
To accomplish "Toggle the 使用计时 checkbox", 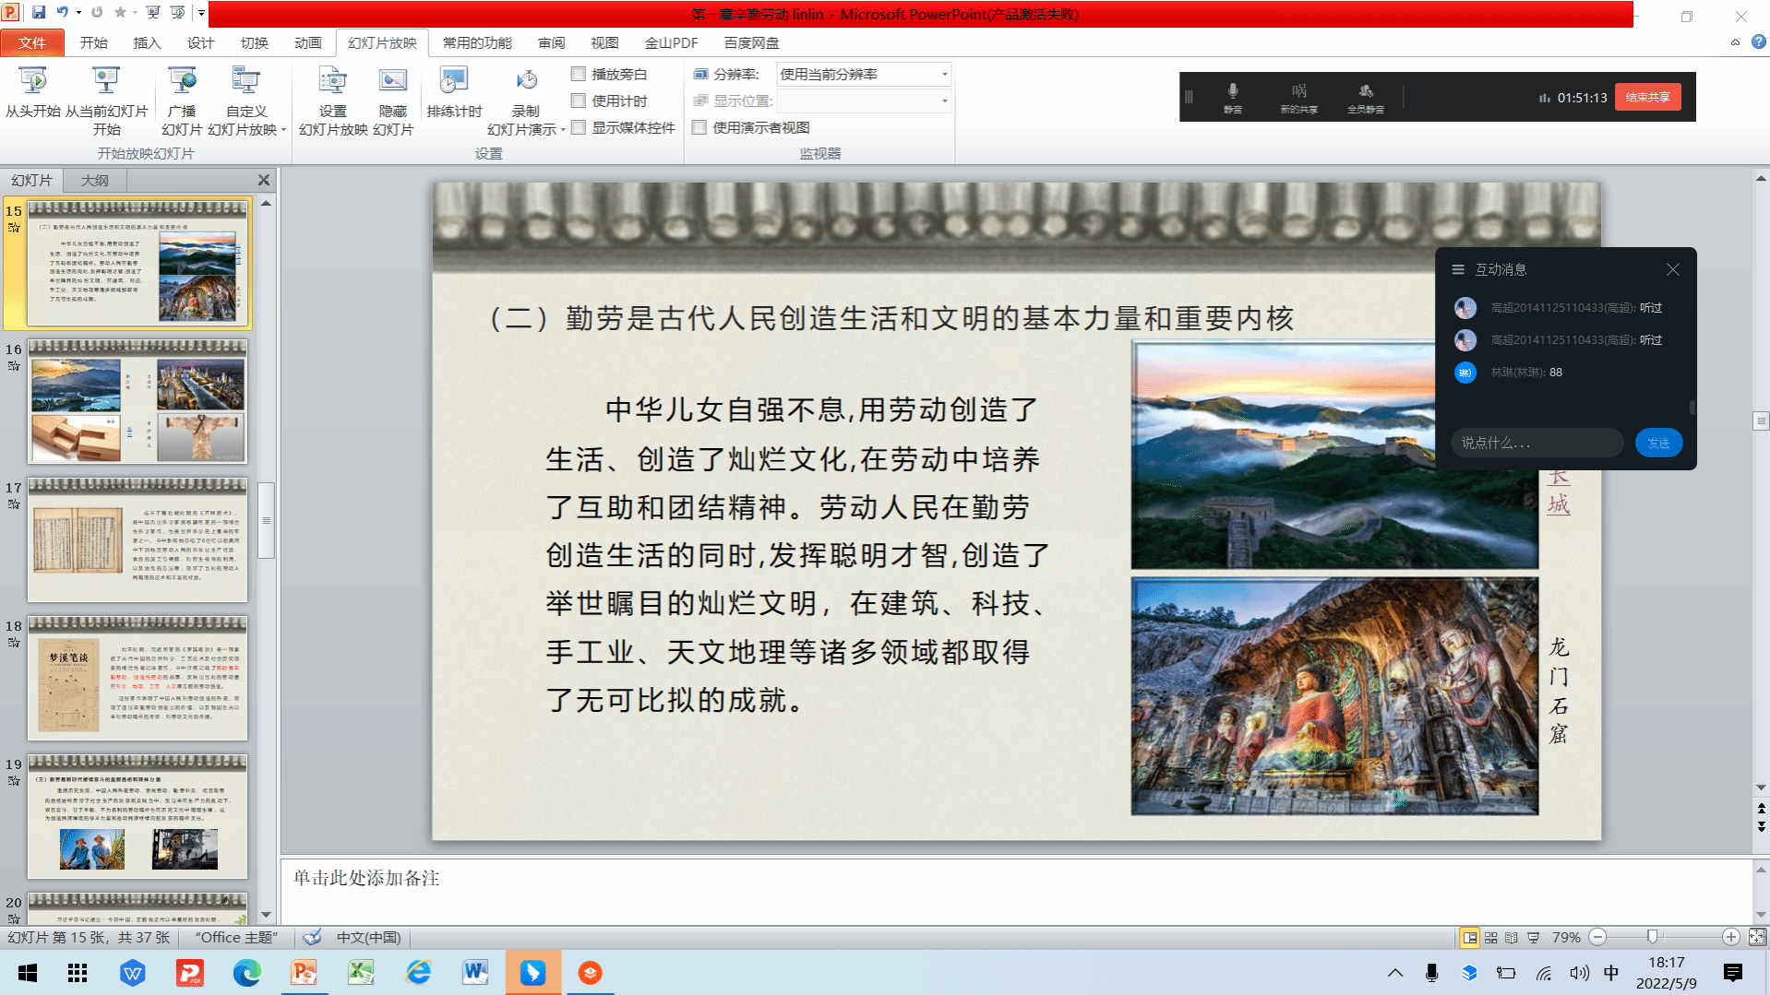I will 579,101.
